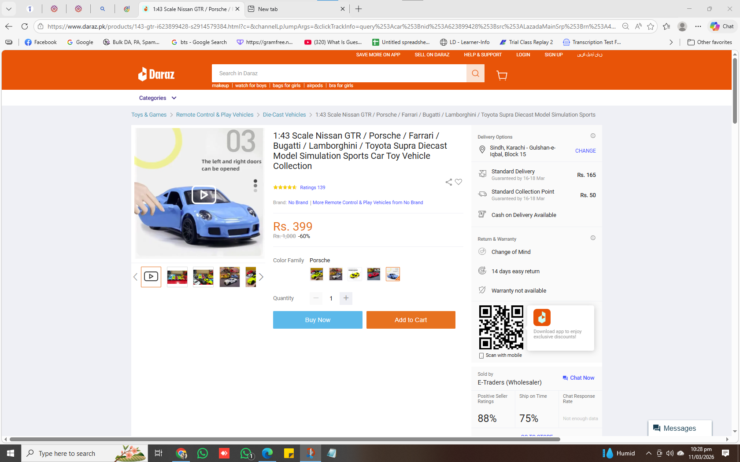Screen dimensions: 740x462
Task: Tick the Scan with mobile checkbox
Action: pyautogui.click(x=481, y=356)
